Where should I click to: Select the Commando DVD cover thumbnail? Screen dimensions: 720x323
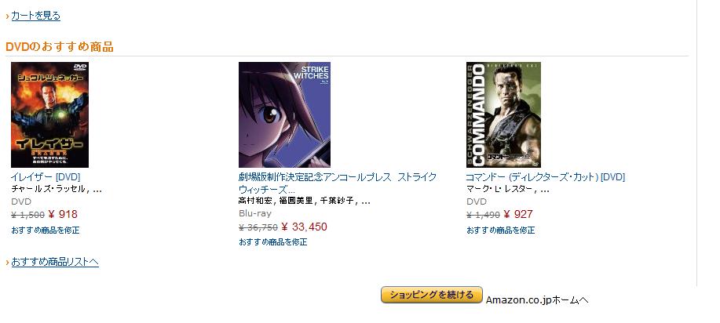[503, 114]
